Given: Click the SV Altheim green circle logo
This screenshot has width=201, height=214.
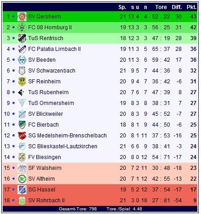Looking at the screenshot, I should click(x=22, y=179).
